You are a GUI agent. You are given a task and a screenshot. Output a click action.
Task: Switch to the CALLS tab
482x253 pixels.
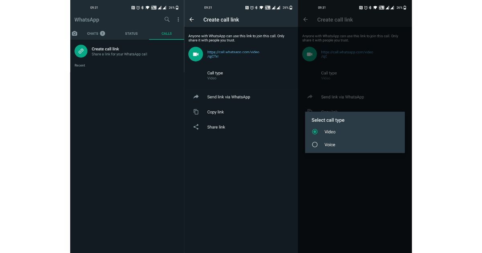tap(167, 34)
